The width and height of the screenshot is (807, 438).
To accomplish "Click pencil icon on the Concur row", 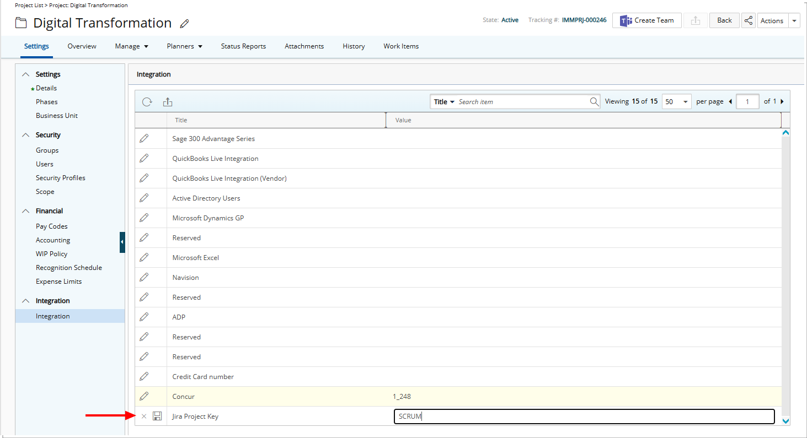I will click(144, 396).
